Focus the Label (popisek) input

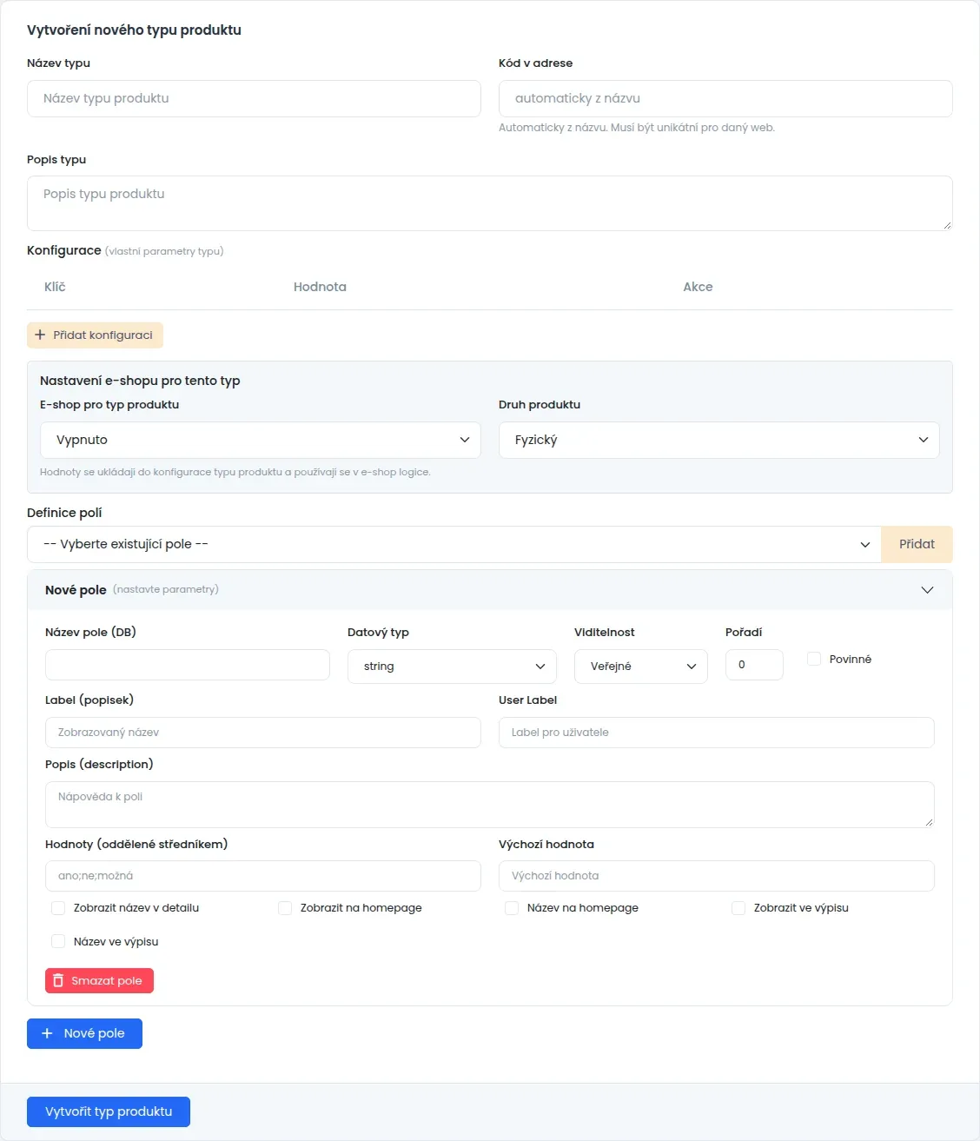263,733
